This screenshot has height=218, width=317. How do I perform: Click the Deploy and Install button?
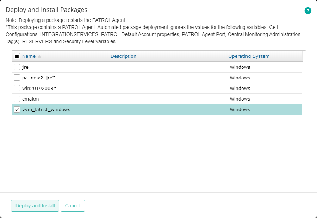[35, 206]
